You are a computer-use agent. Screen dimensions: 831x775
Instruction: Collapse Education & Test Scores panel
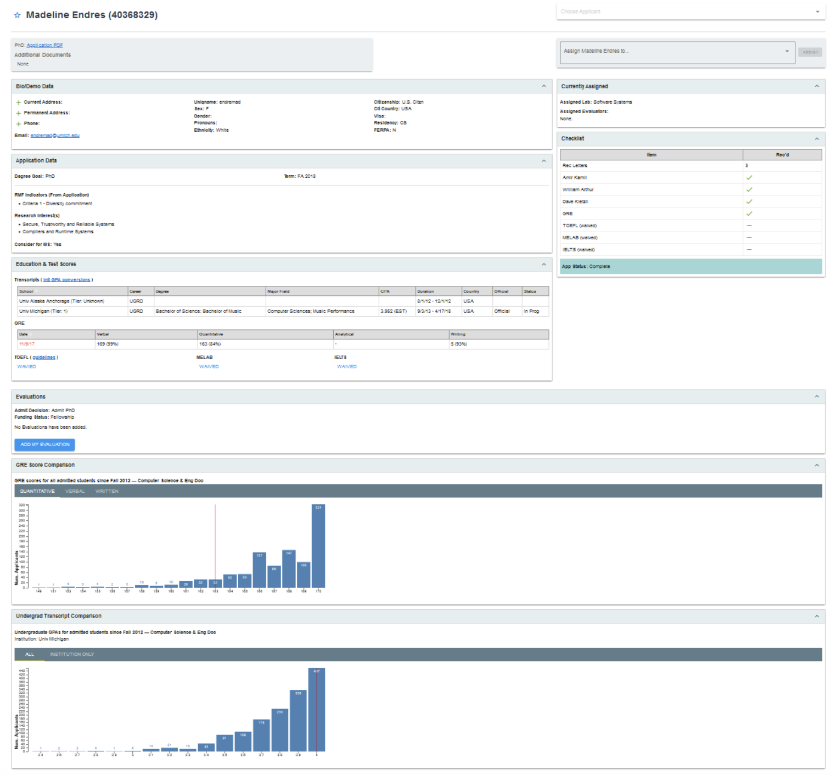pos(543,265)
